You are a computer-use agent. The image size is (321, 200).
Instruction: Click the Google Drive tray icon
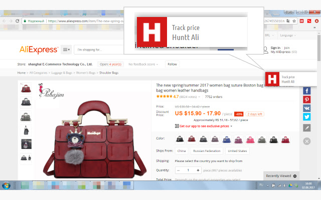pyautogui.click(x=290, y=185)
